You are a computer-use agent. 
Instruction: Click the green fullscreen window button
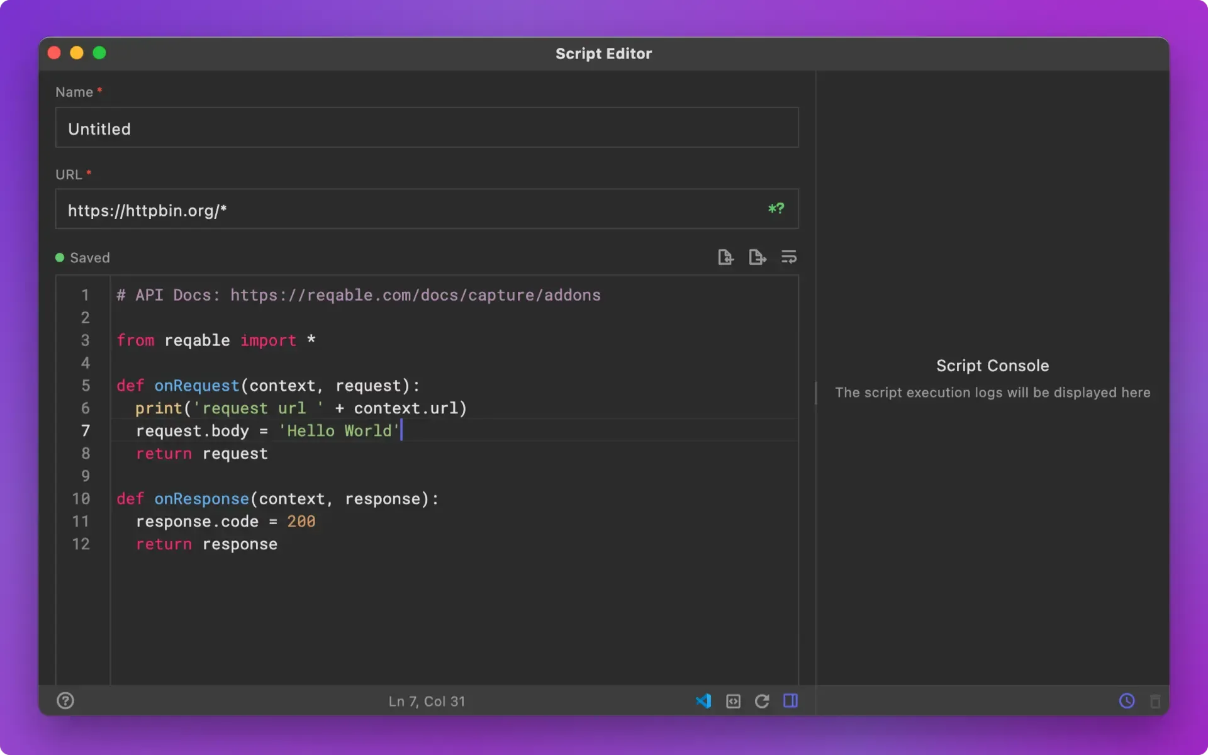[x=99, y=53]
